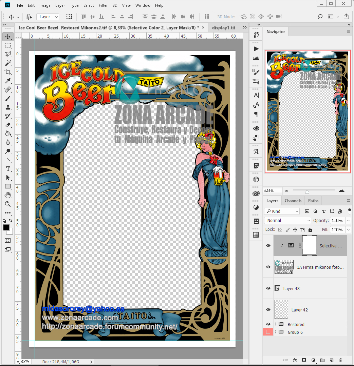Select the Zoom tool in toolbar

pyautogui.click(x=8, y=204)
